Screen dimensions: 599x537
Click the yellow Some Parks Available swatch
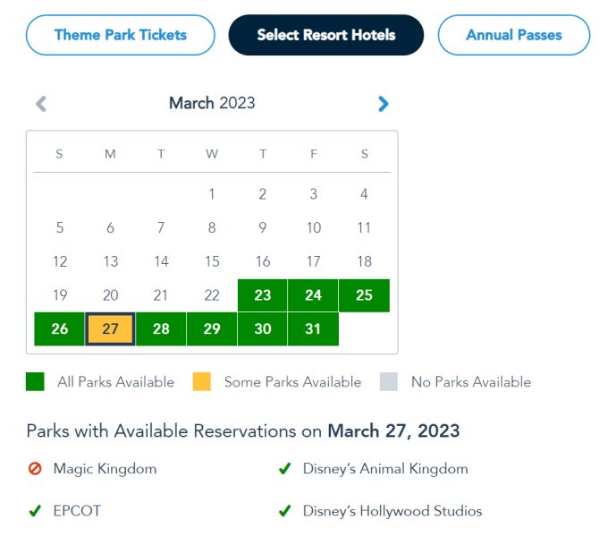(x=202, y=382)
